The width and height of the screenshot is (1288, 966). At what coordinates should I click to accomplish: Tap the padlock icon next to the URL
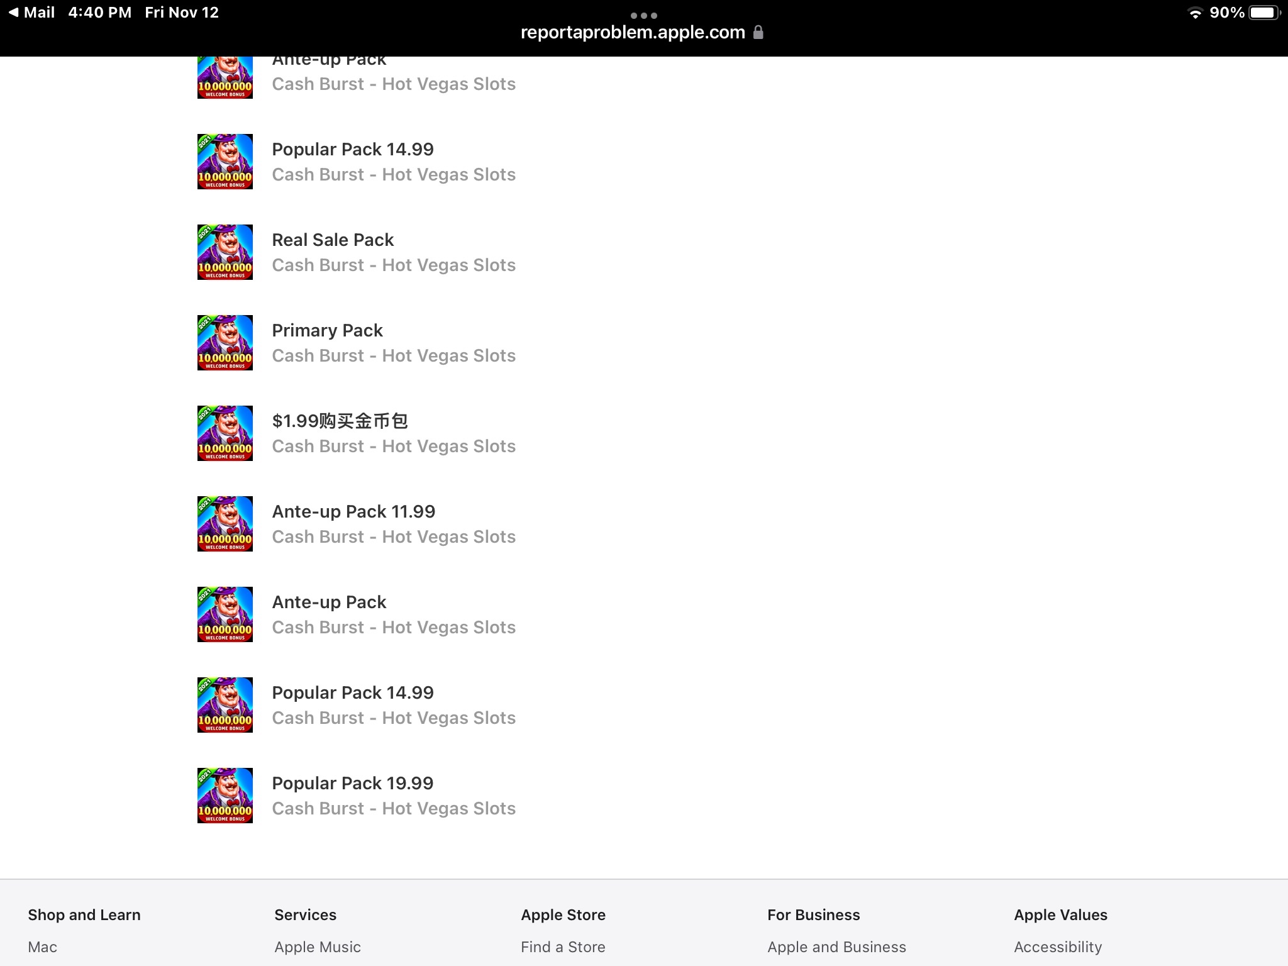(758, 32)
